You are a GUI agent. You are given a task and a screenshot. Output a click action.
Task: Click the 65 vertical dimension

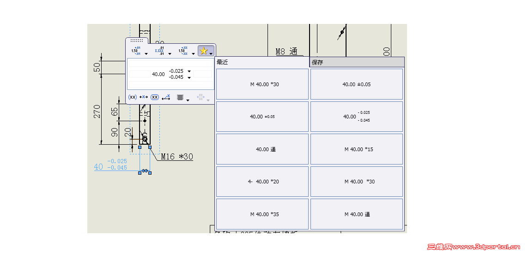[x=115, y=112]
